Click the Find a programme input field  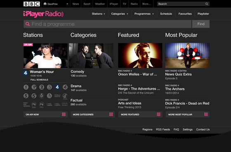point(108,24)
